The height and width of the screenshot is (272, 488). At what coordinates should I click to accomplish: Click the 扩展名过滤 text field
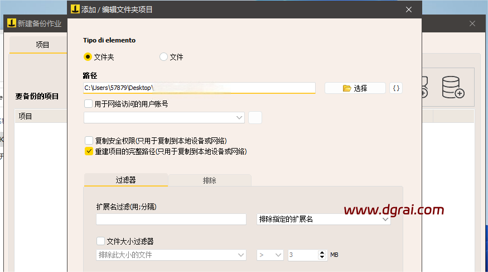tap(171, 219)
